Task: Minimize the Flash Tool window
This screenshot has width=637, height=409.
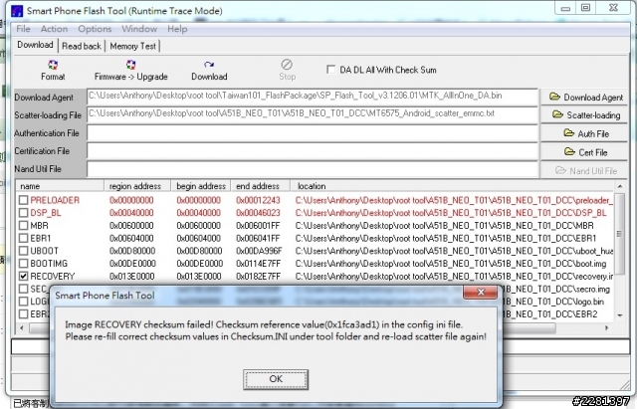Action: 565,8
